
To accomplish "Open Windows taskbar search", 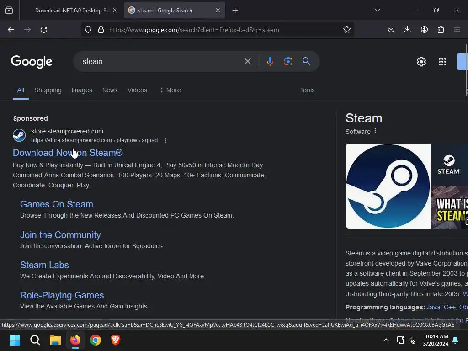I will click(x=35, y=340).
